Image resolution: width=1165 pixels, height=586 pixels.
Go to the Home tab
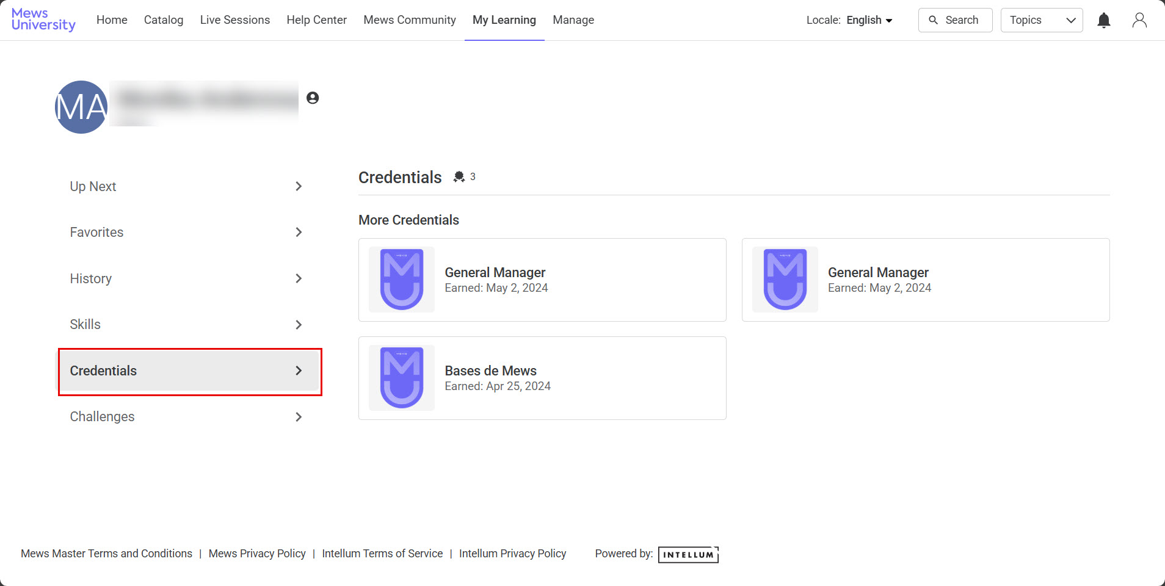point(112,20)
